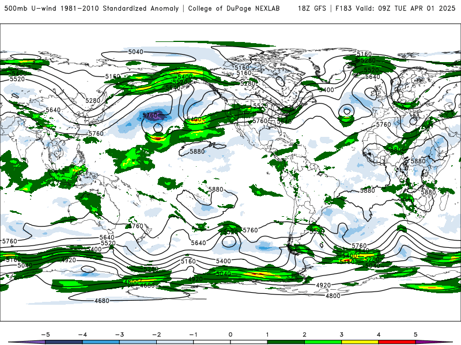Click the '2' legend scale label
The width and height of the screenshot is (461, 345).
coord(305,335)
